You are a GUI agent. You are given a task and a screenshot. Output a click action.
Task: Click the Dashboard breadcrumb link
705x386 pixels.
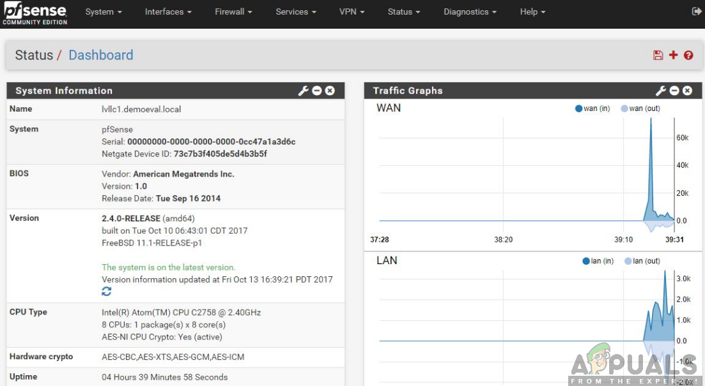coord(100,55)
